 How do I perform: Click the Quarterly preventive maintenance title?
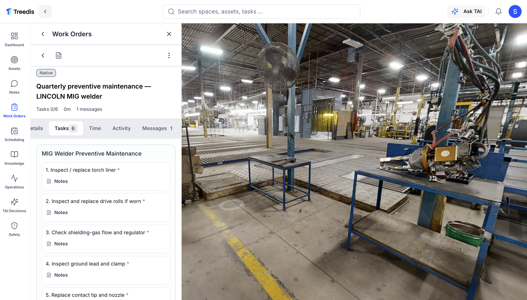tap(94, 91)
